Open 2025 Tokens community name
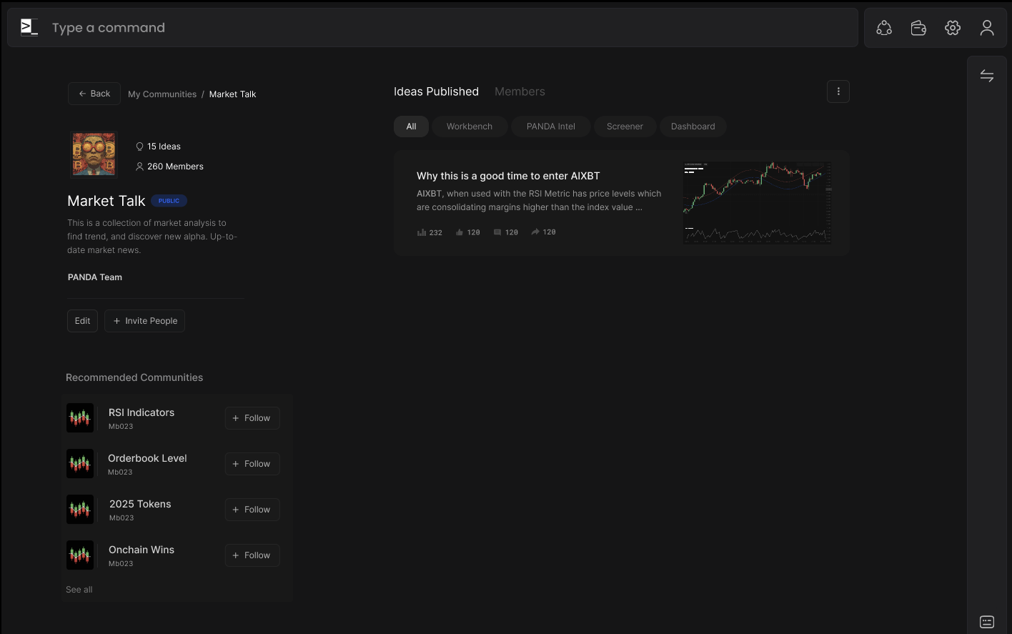1012x634 pixels. pos(140,504)
